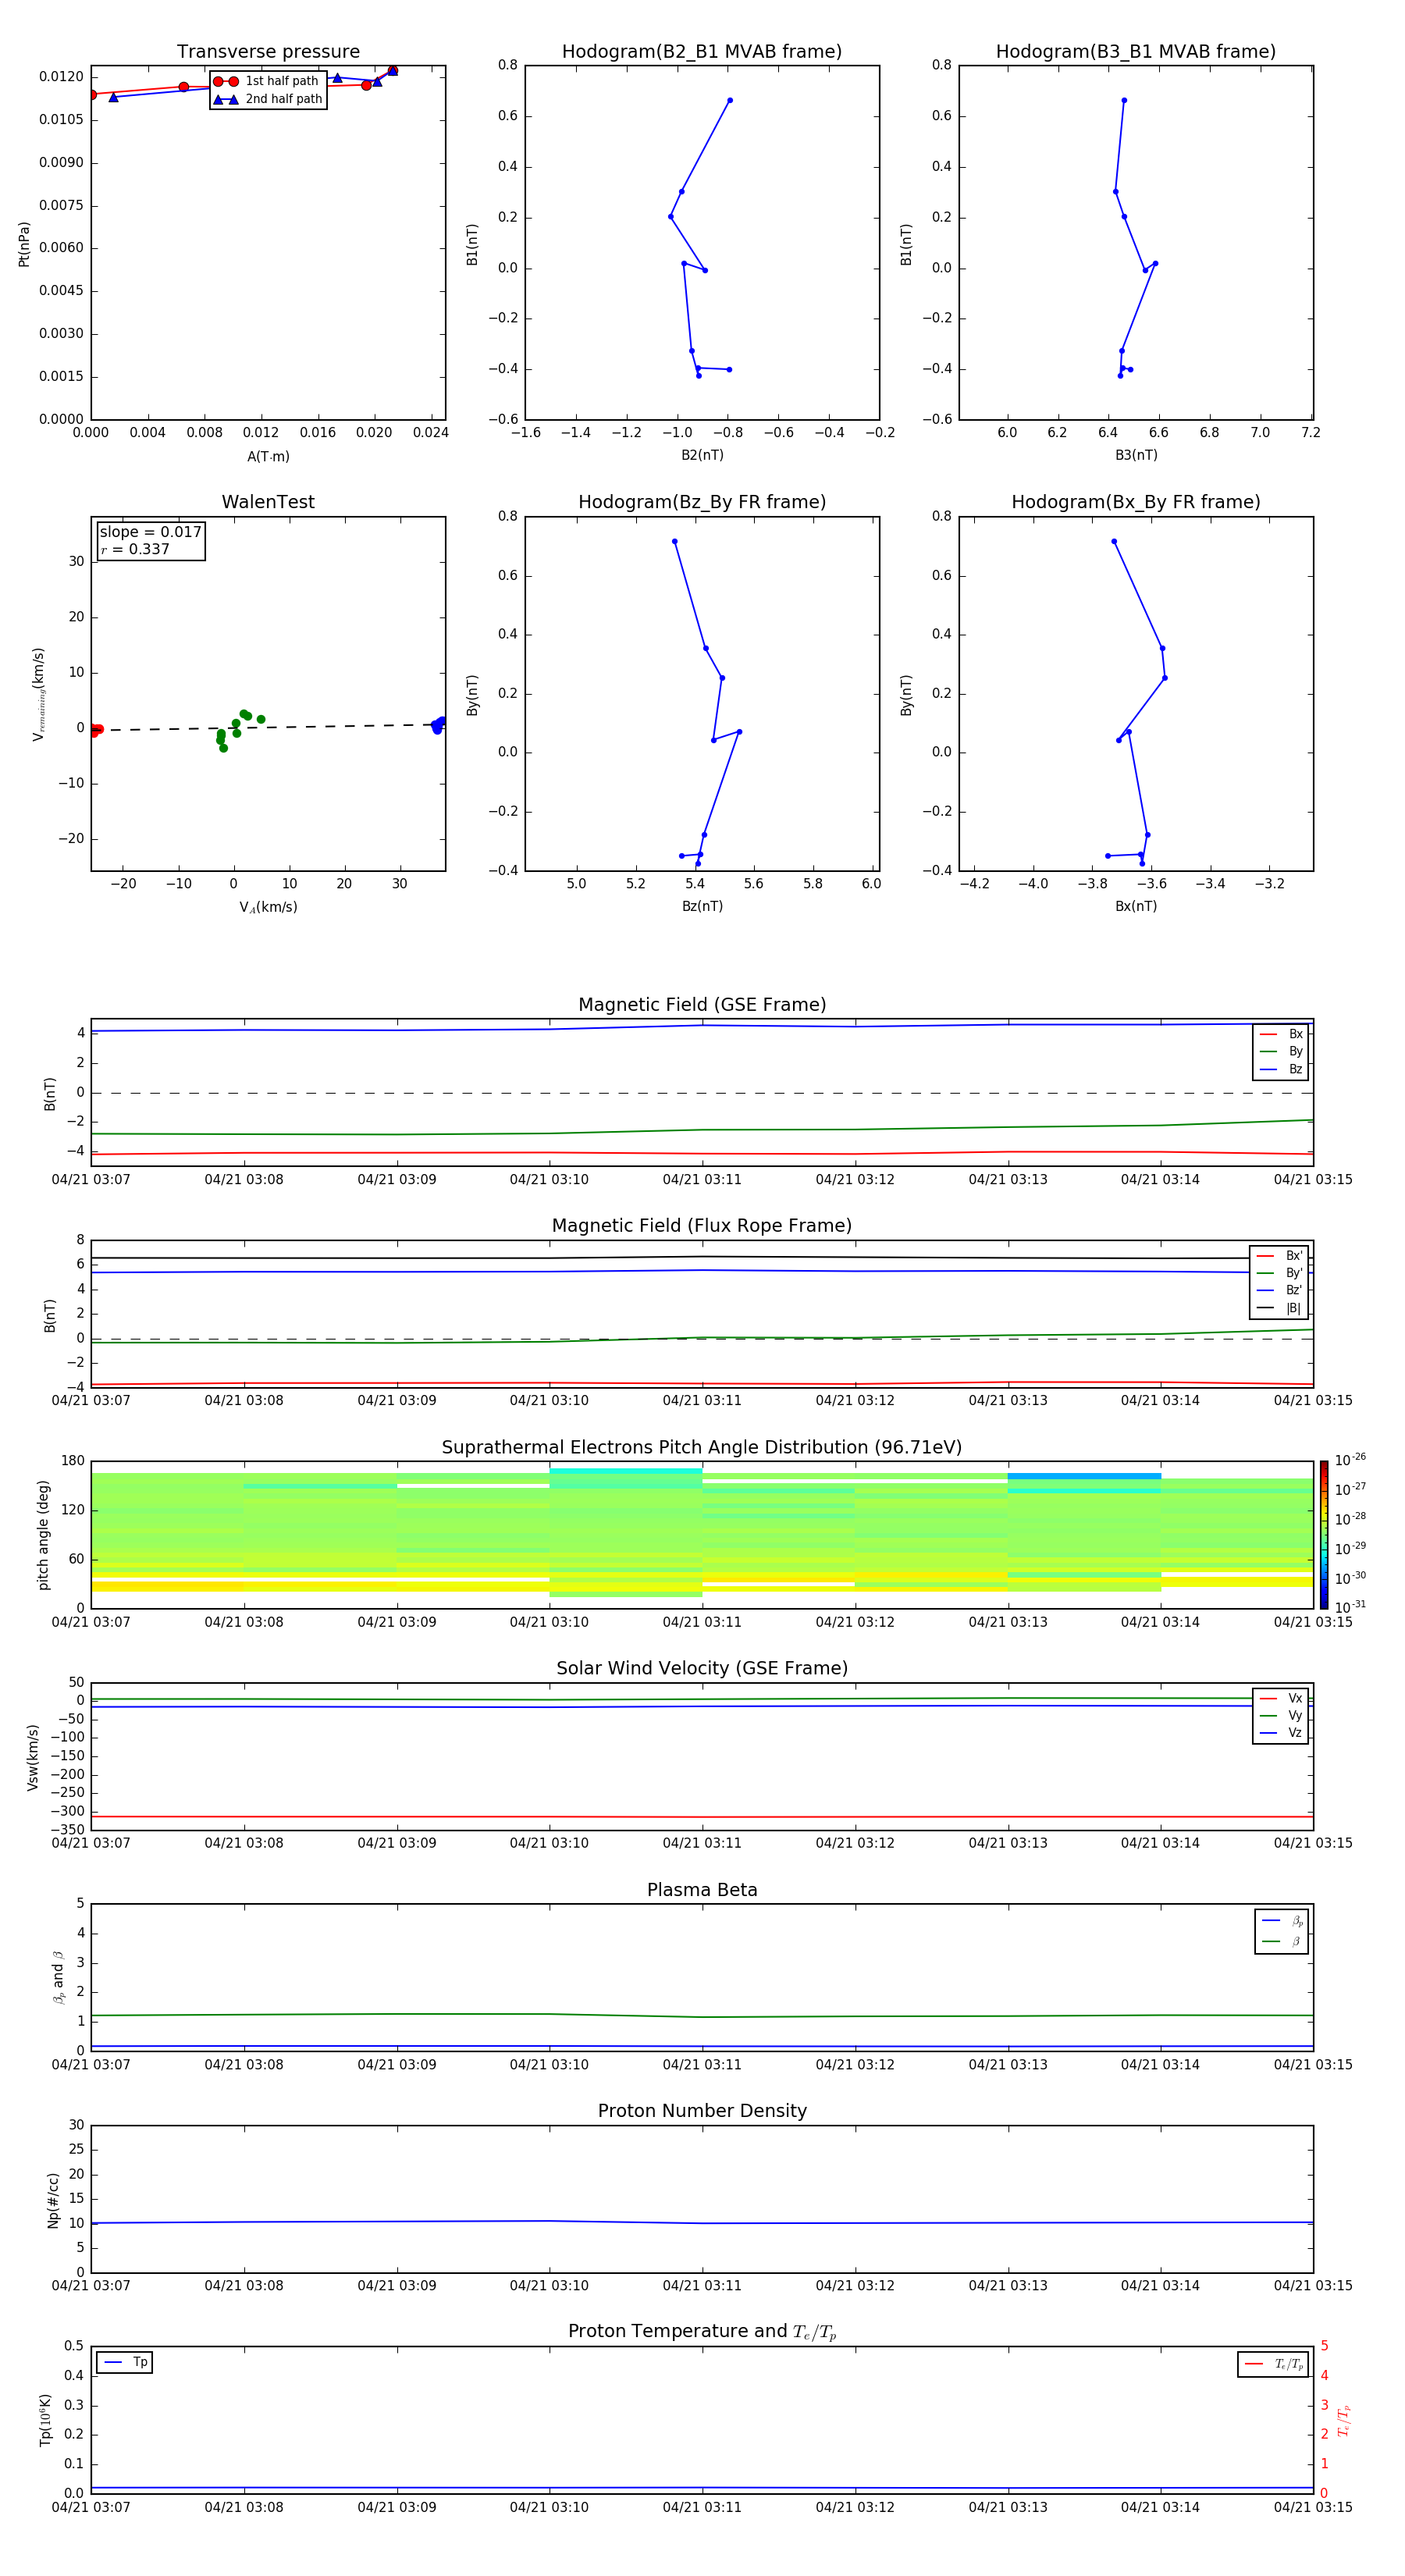Click the "Tp(10^6K)" y-axis label
The image size is (1405, 2576).
[45, 2420]
